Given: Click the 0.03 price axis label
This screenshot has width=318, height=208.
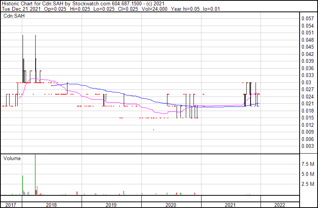Looking at the screenshot, I should click(306, 82).
